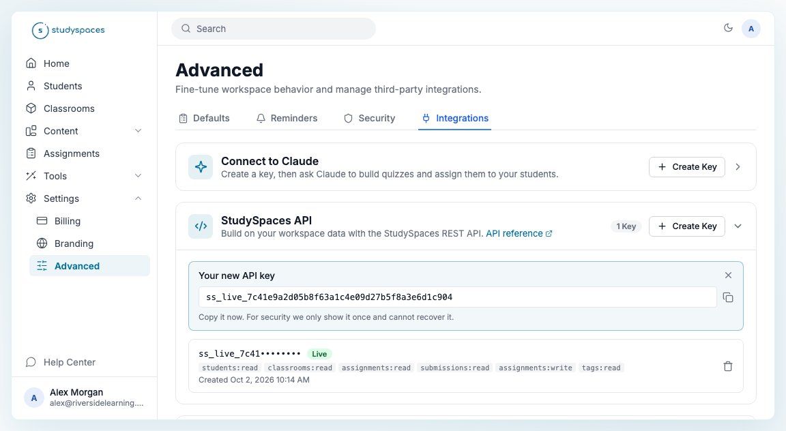Click the StudySpaces API code icon
786x431 pixels.
click(201, 226)
